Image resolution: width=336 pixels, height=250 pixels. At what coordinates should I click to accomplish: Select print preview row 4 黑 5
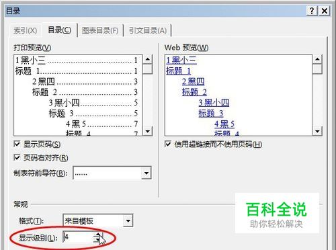(x=102, y=124)
